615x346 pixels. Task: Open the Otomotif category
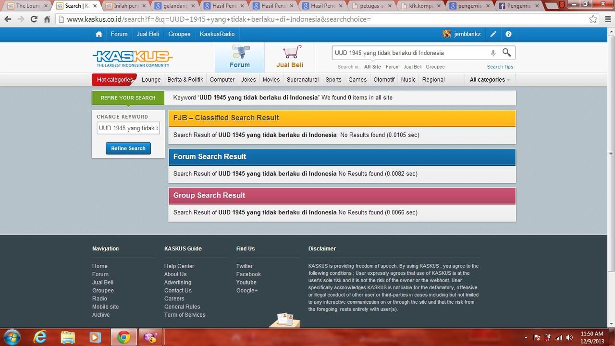pos(384,80)
